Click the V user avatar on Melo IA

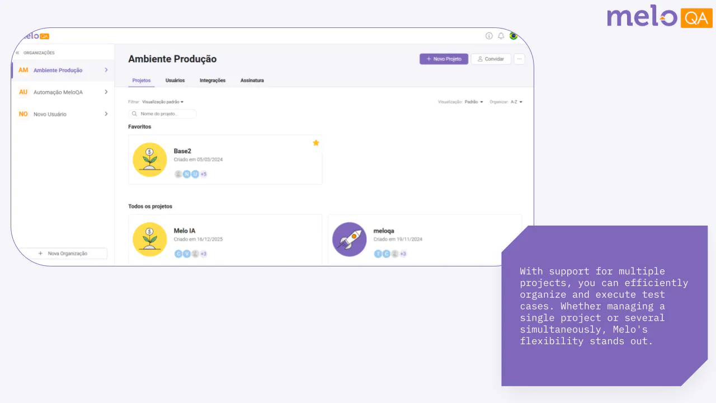coord(187,254)
